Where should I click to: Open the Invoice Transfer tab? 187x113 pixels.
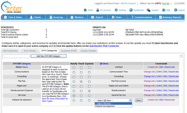[x=88, y=51]
